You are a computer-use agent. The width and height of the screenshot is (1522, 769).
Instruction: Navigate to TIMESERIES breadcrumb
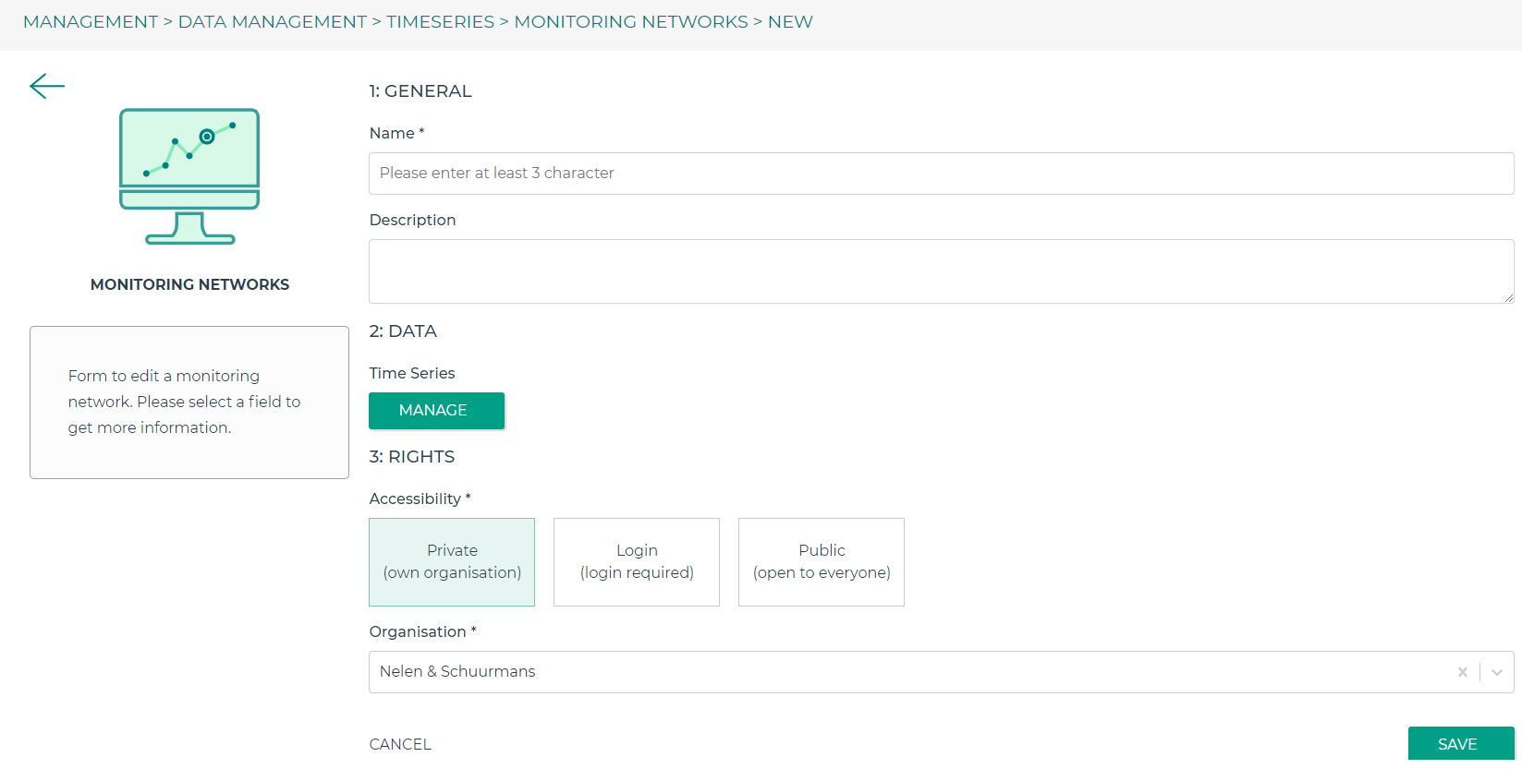coord(441,22)
